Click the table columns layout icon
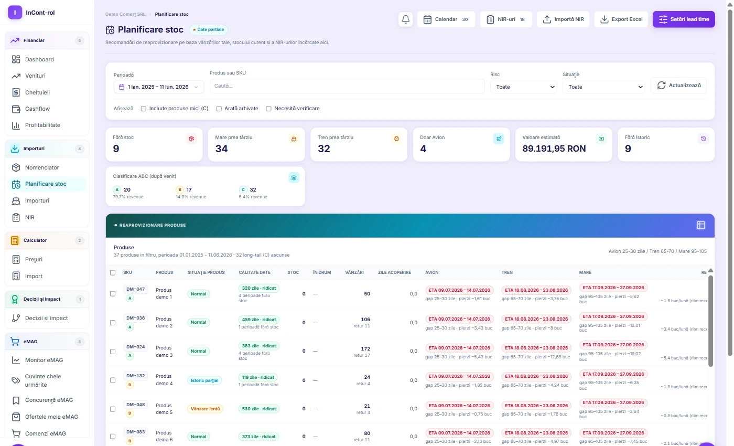This screenshot has height=446, width=734. [700, 225]
